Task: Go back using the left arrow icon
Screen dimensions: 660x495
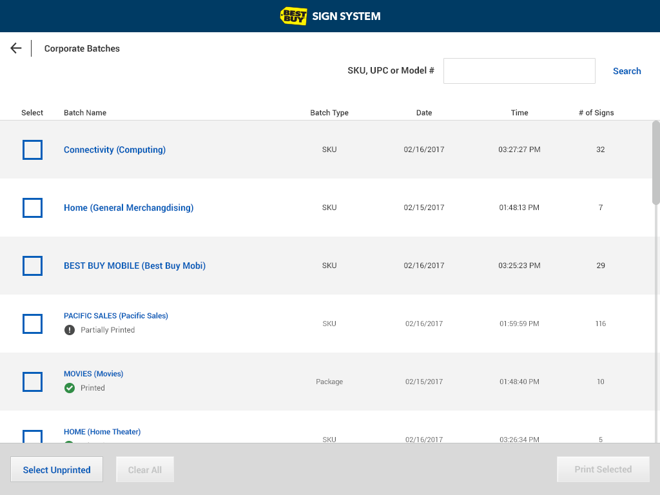Action: coord(15,48)
